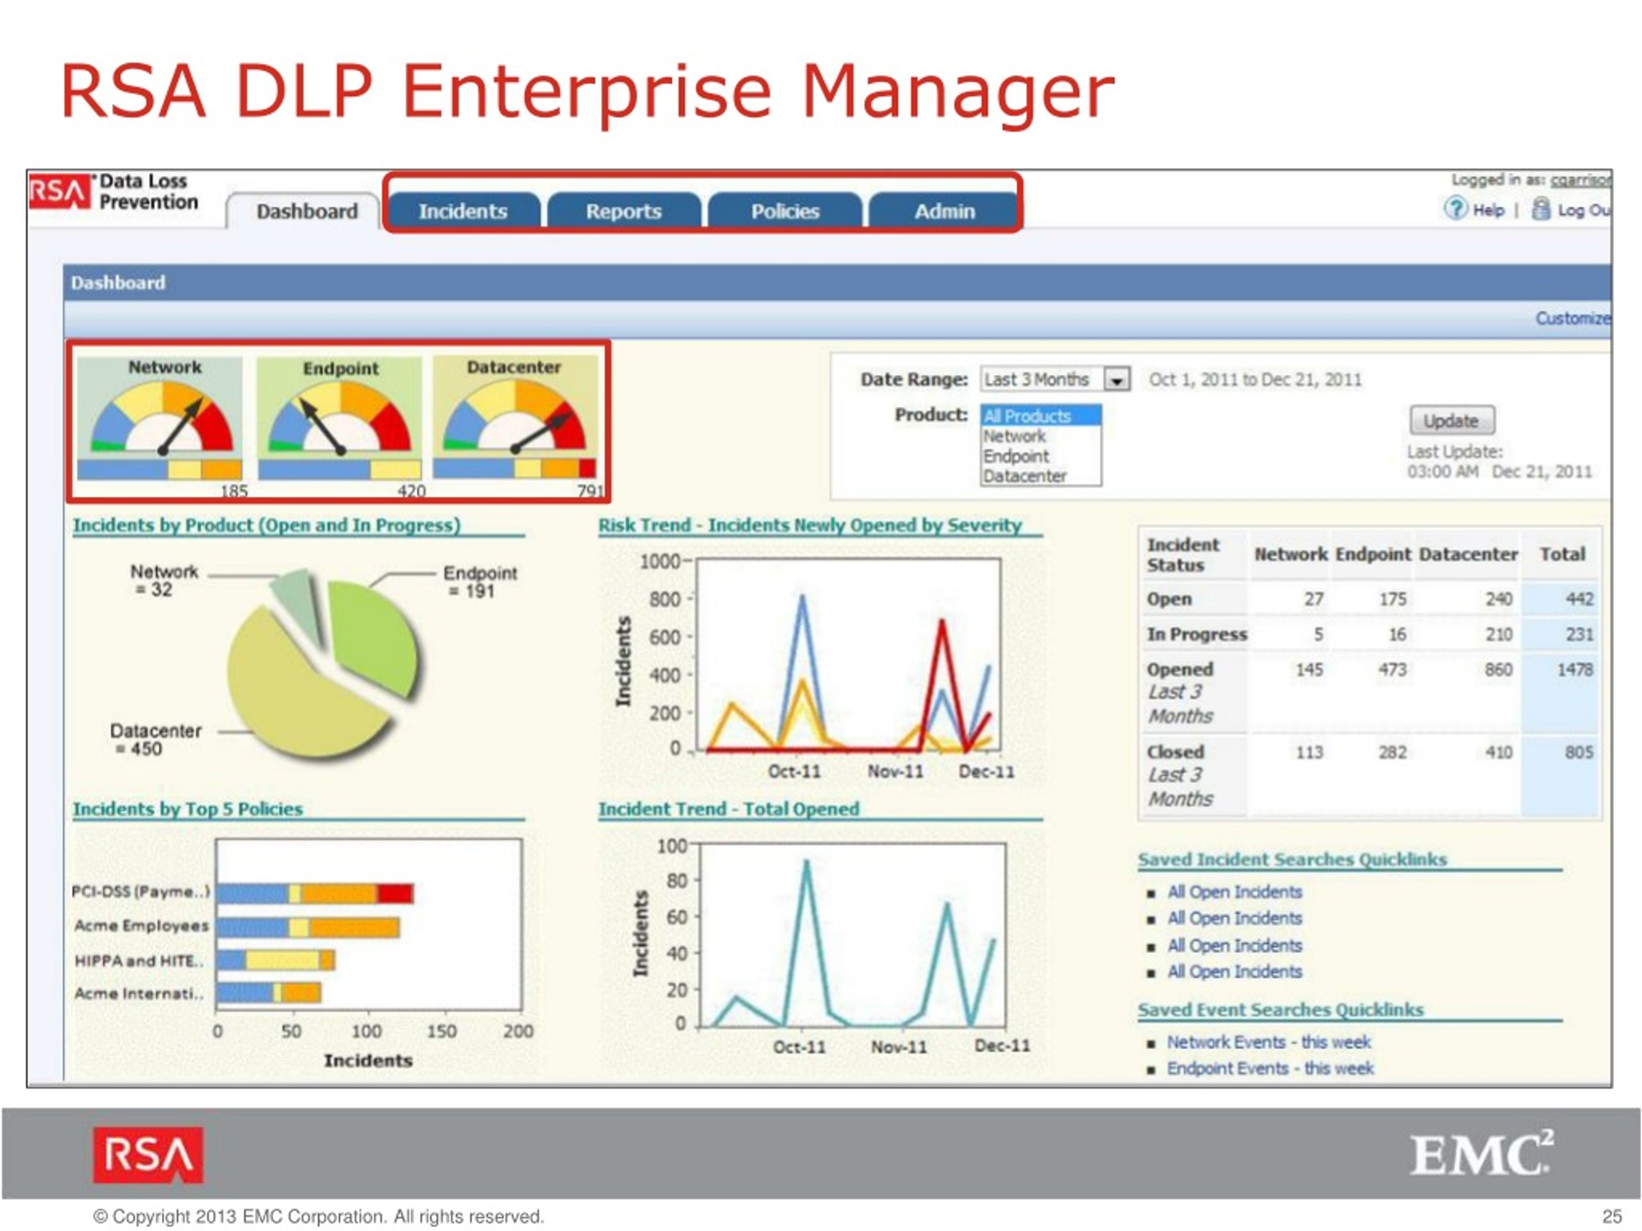
Task: Click the Help link
Action: coord(1487,211)
